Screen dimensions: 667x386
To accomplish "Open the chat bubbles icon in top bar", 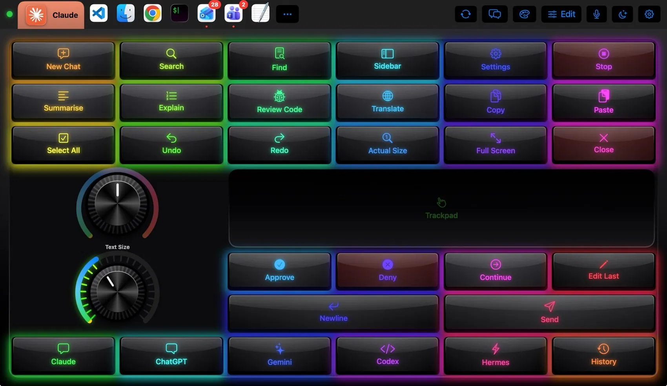I will pos(494,14).
